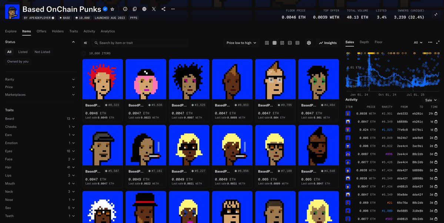Go to the Explore tab
Viewport: 444px width, 223px height.
click(11, 31)
